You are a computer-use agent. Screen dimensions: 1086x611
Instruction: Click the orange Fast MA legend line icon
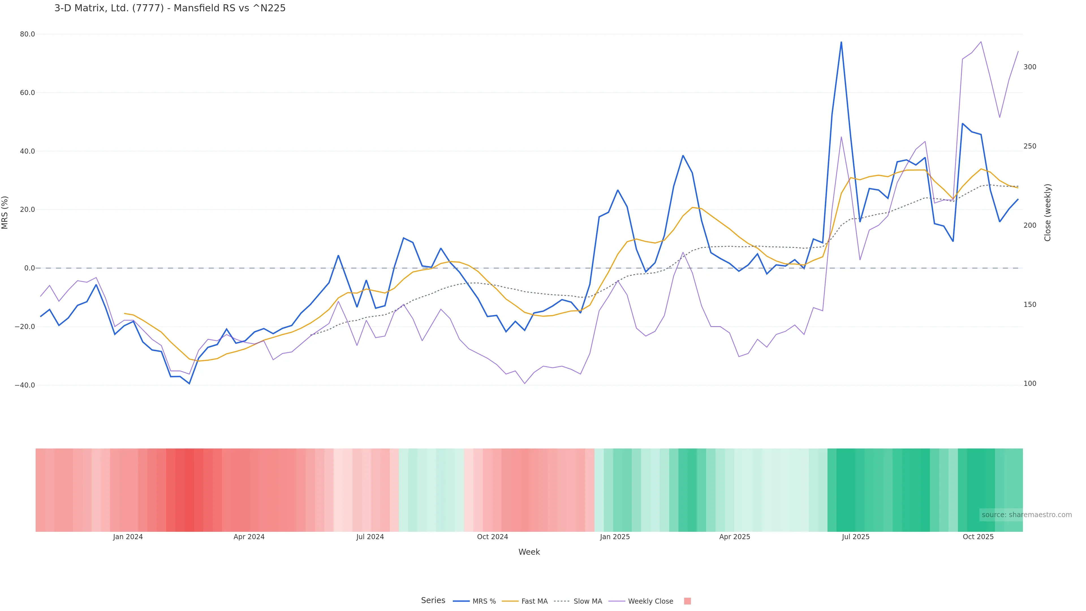[x=510, y=601]
